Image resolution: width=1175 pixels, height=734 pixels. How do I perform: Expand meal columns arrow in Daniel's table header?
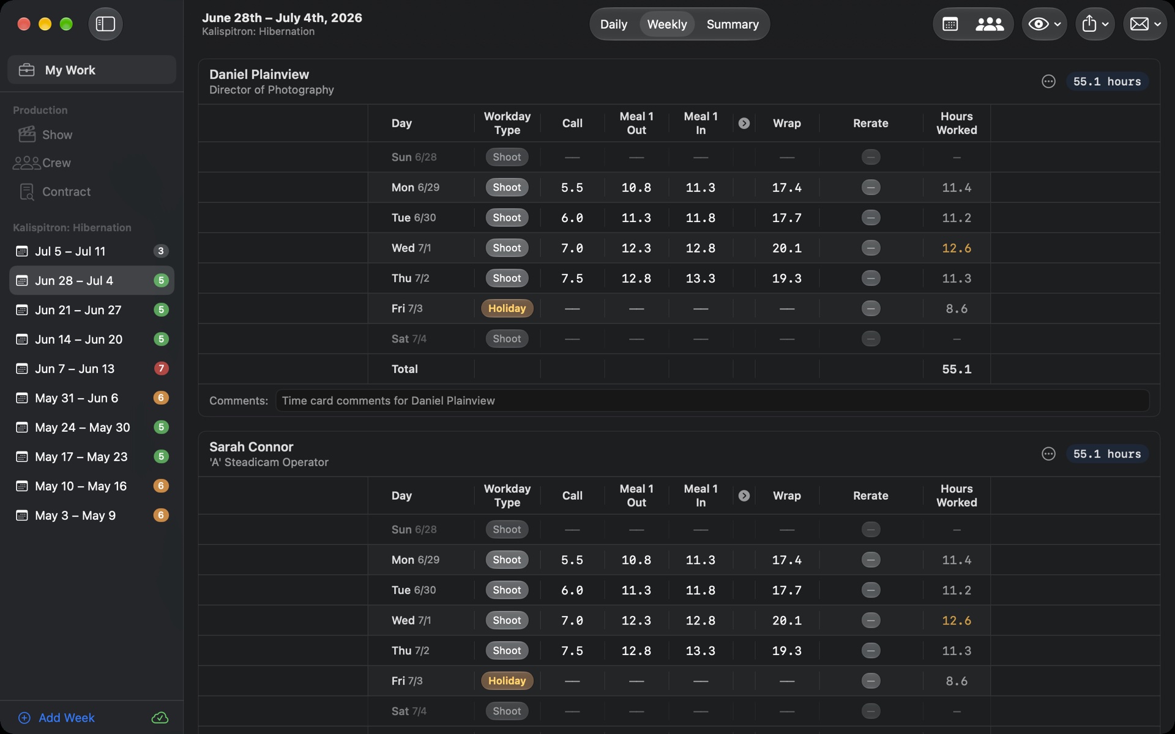[x=744, y=124]
